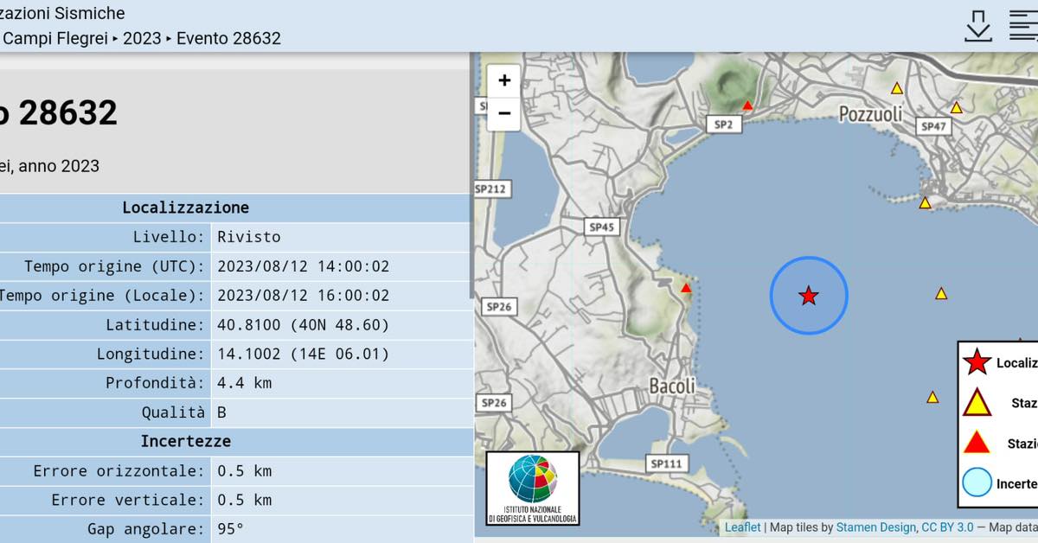This screenshot has height=543, width=1038.
Task: Select the red triangle station near SP2
Action: (747, 105)
